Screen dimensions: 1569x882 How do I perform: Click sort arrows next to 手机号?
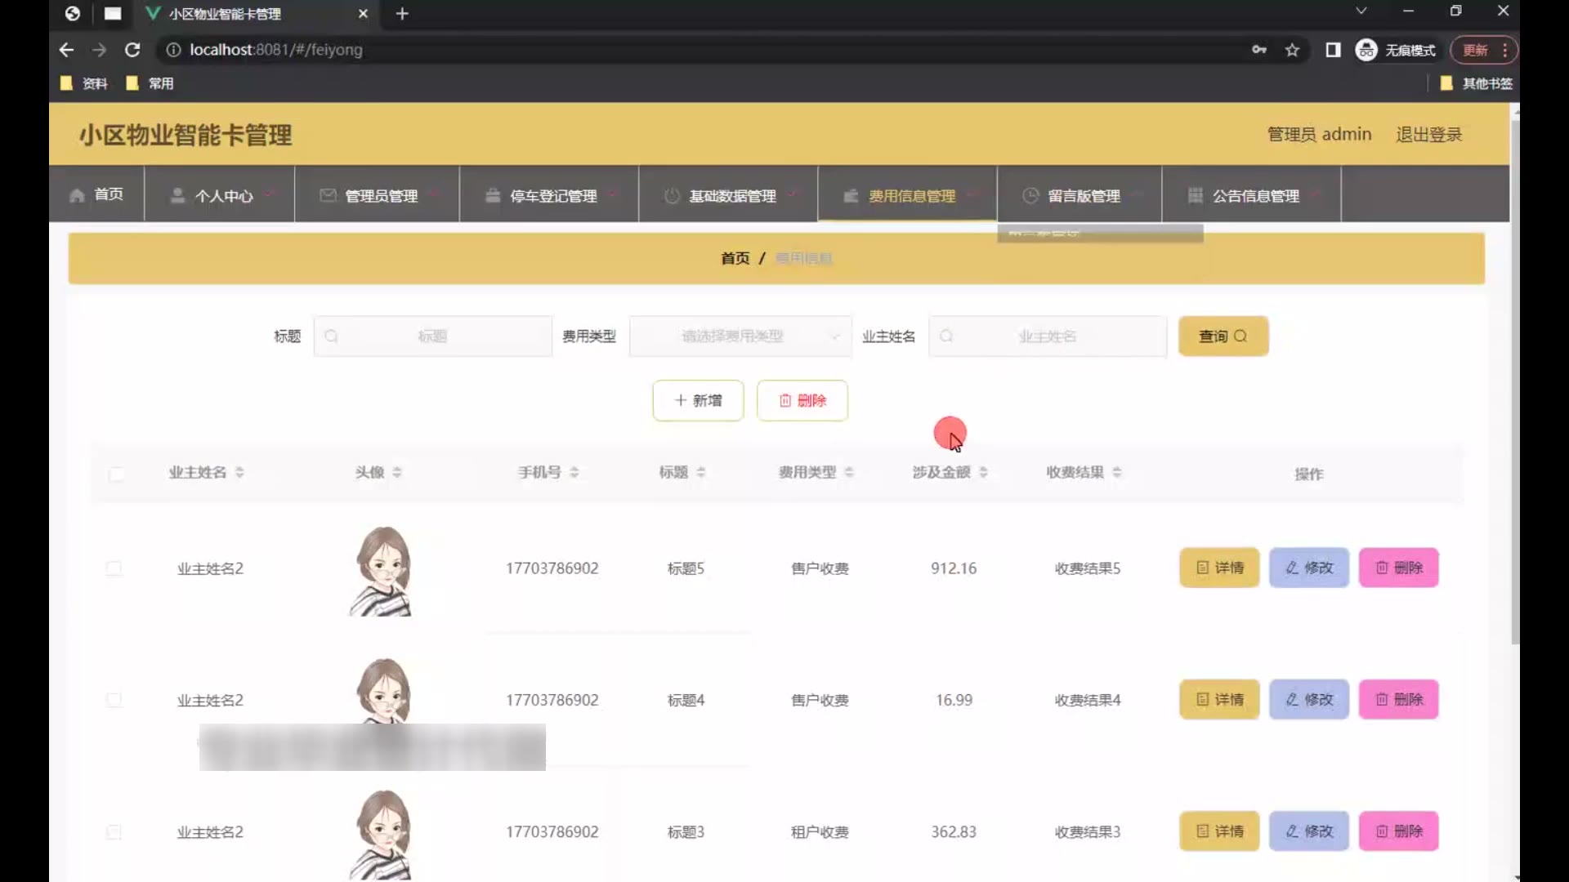pos(574,472)
